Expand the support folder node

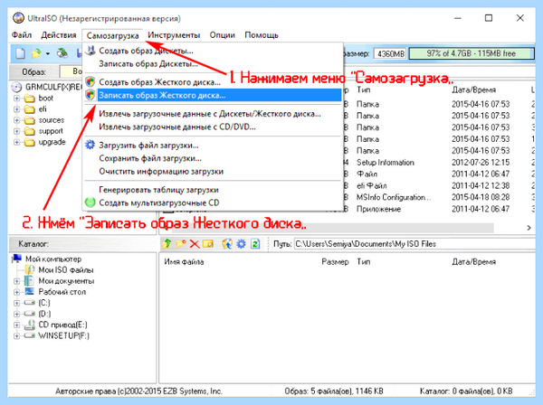[16, 131]
